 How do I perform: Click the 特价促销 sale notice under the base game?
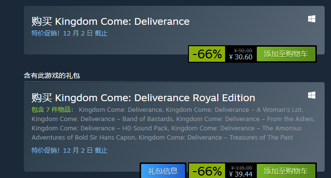(x=69, y=33)
